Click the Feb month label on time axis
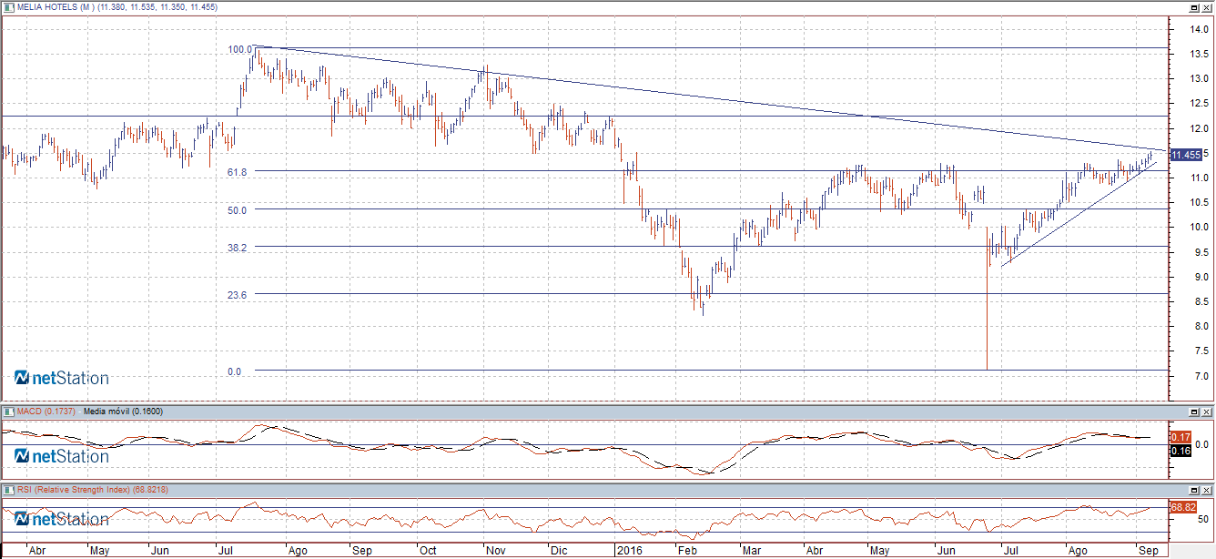The width and height of the screenshot is (1216, 559). [x=687, y=552]
